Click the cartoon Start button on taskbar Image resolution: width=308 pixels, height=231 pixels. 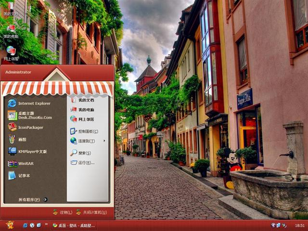click(10, 225)
